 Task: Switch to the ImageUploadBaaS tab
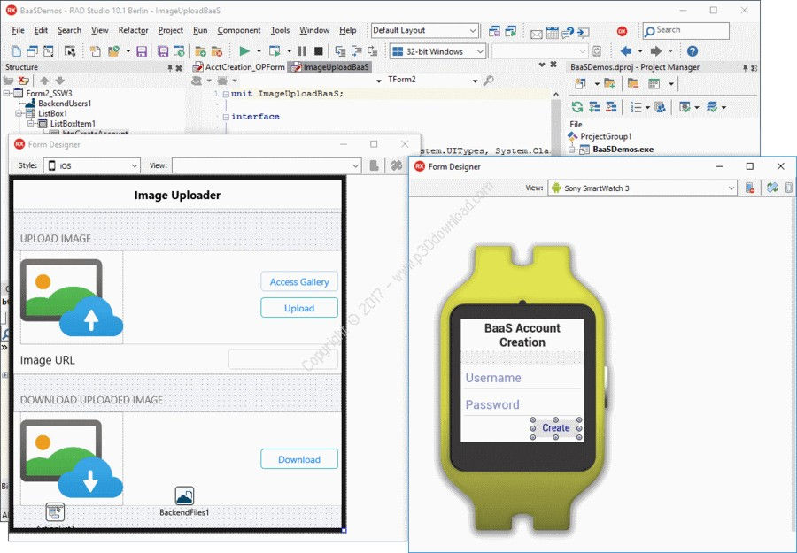pos(330,67)
